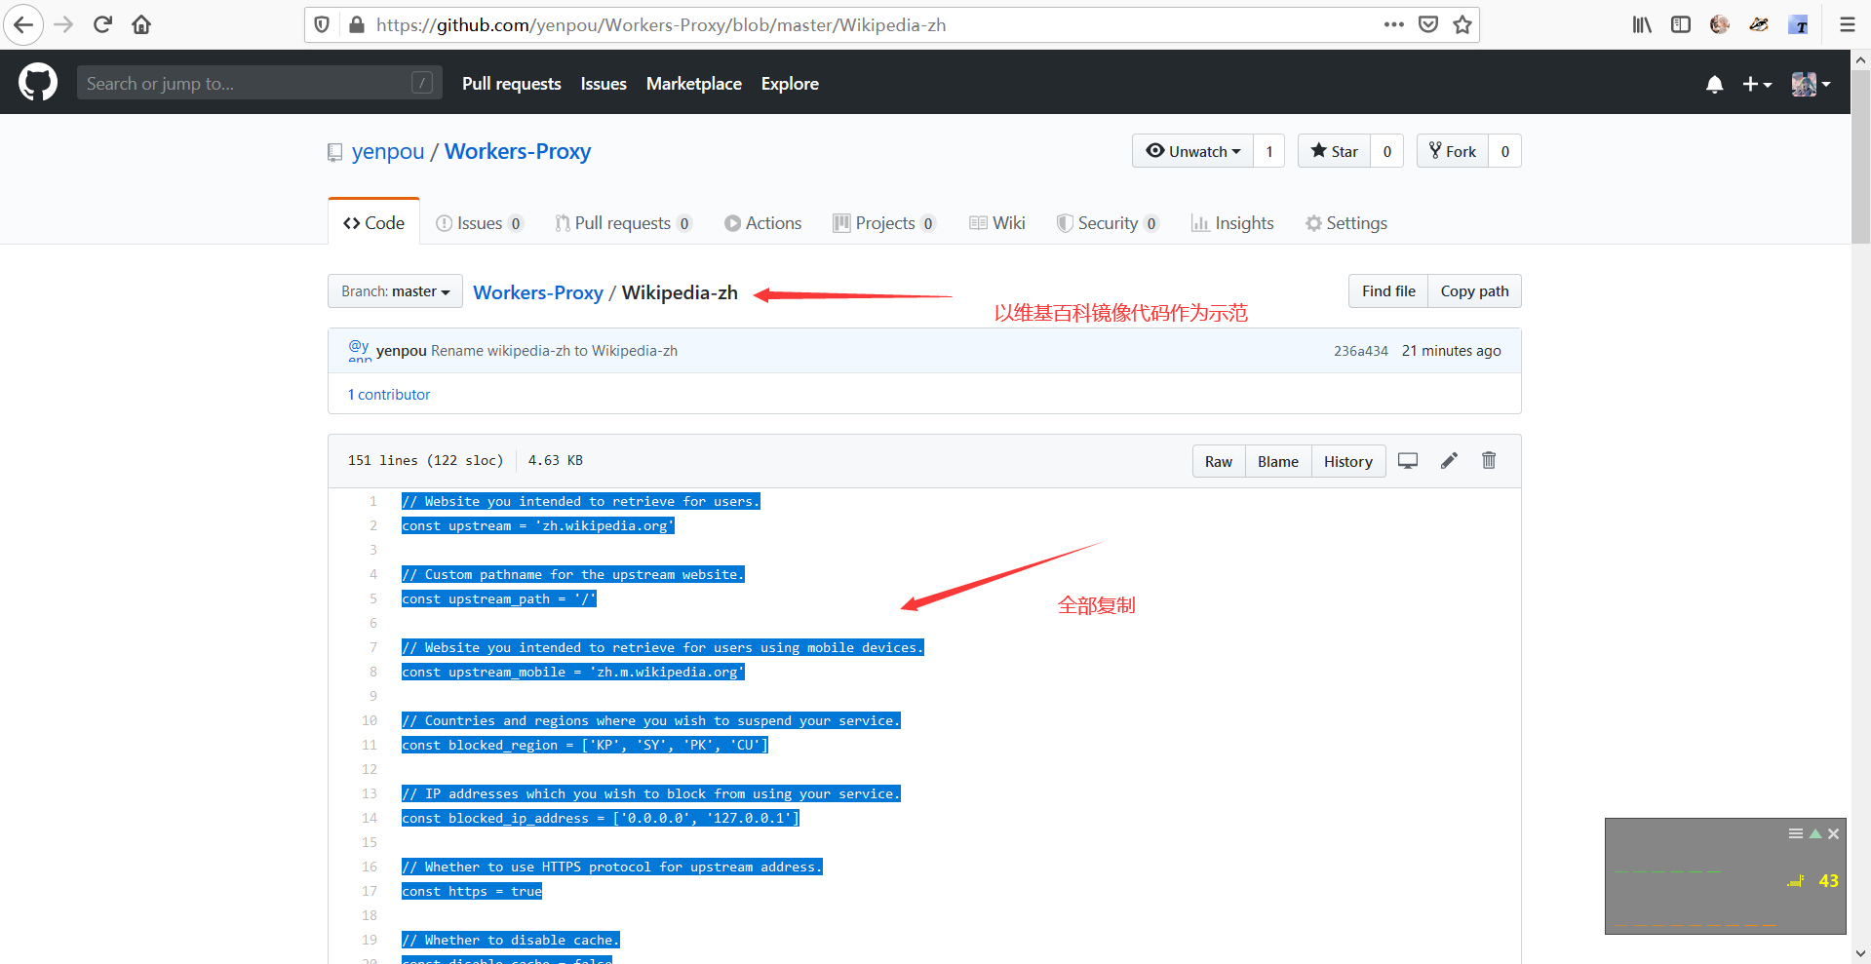Click the fork count 0
The width and height of the screenshot is (1871, 964).
coord(1505,151)
